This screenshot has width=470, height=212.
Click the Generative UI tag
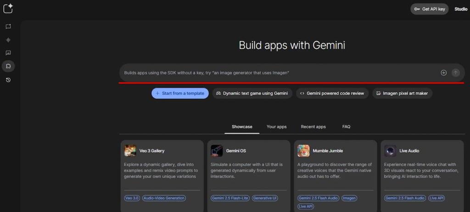tap(265, 198)
